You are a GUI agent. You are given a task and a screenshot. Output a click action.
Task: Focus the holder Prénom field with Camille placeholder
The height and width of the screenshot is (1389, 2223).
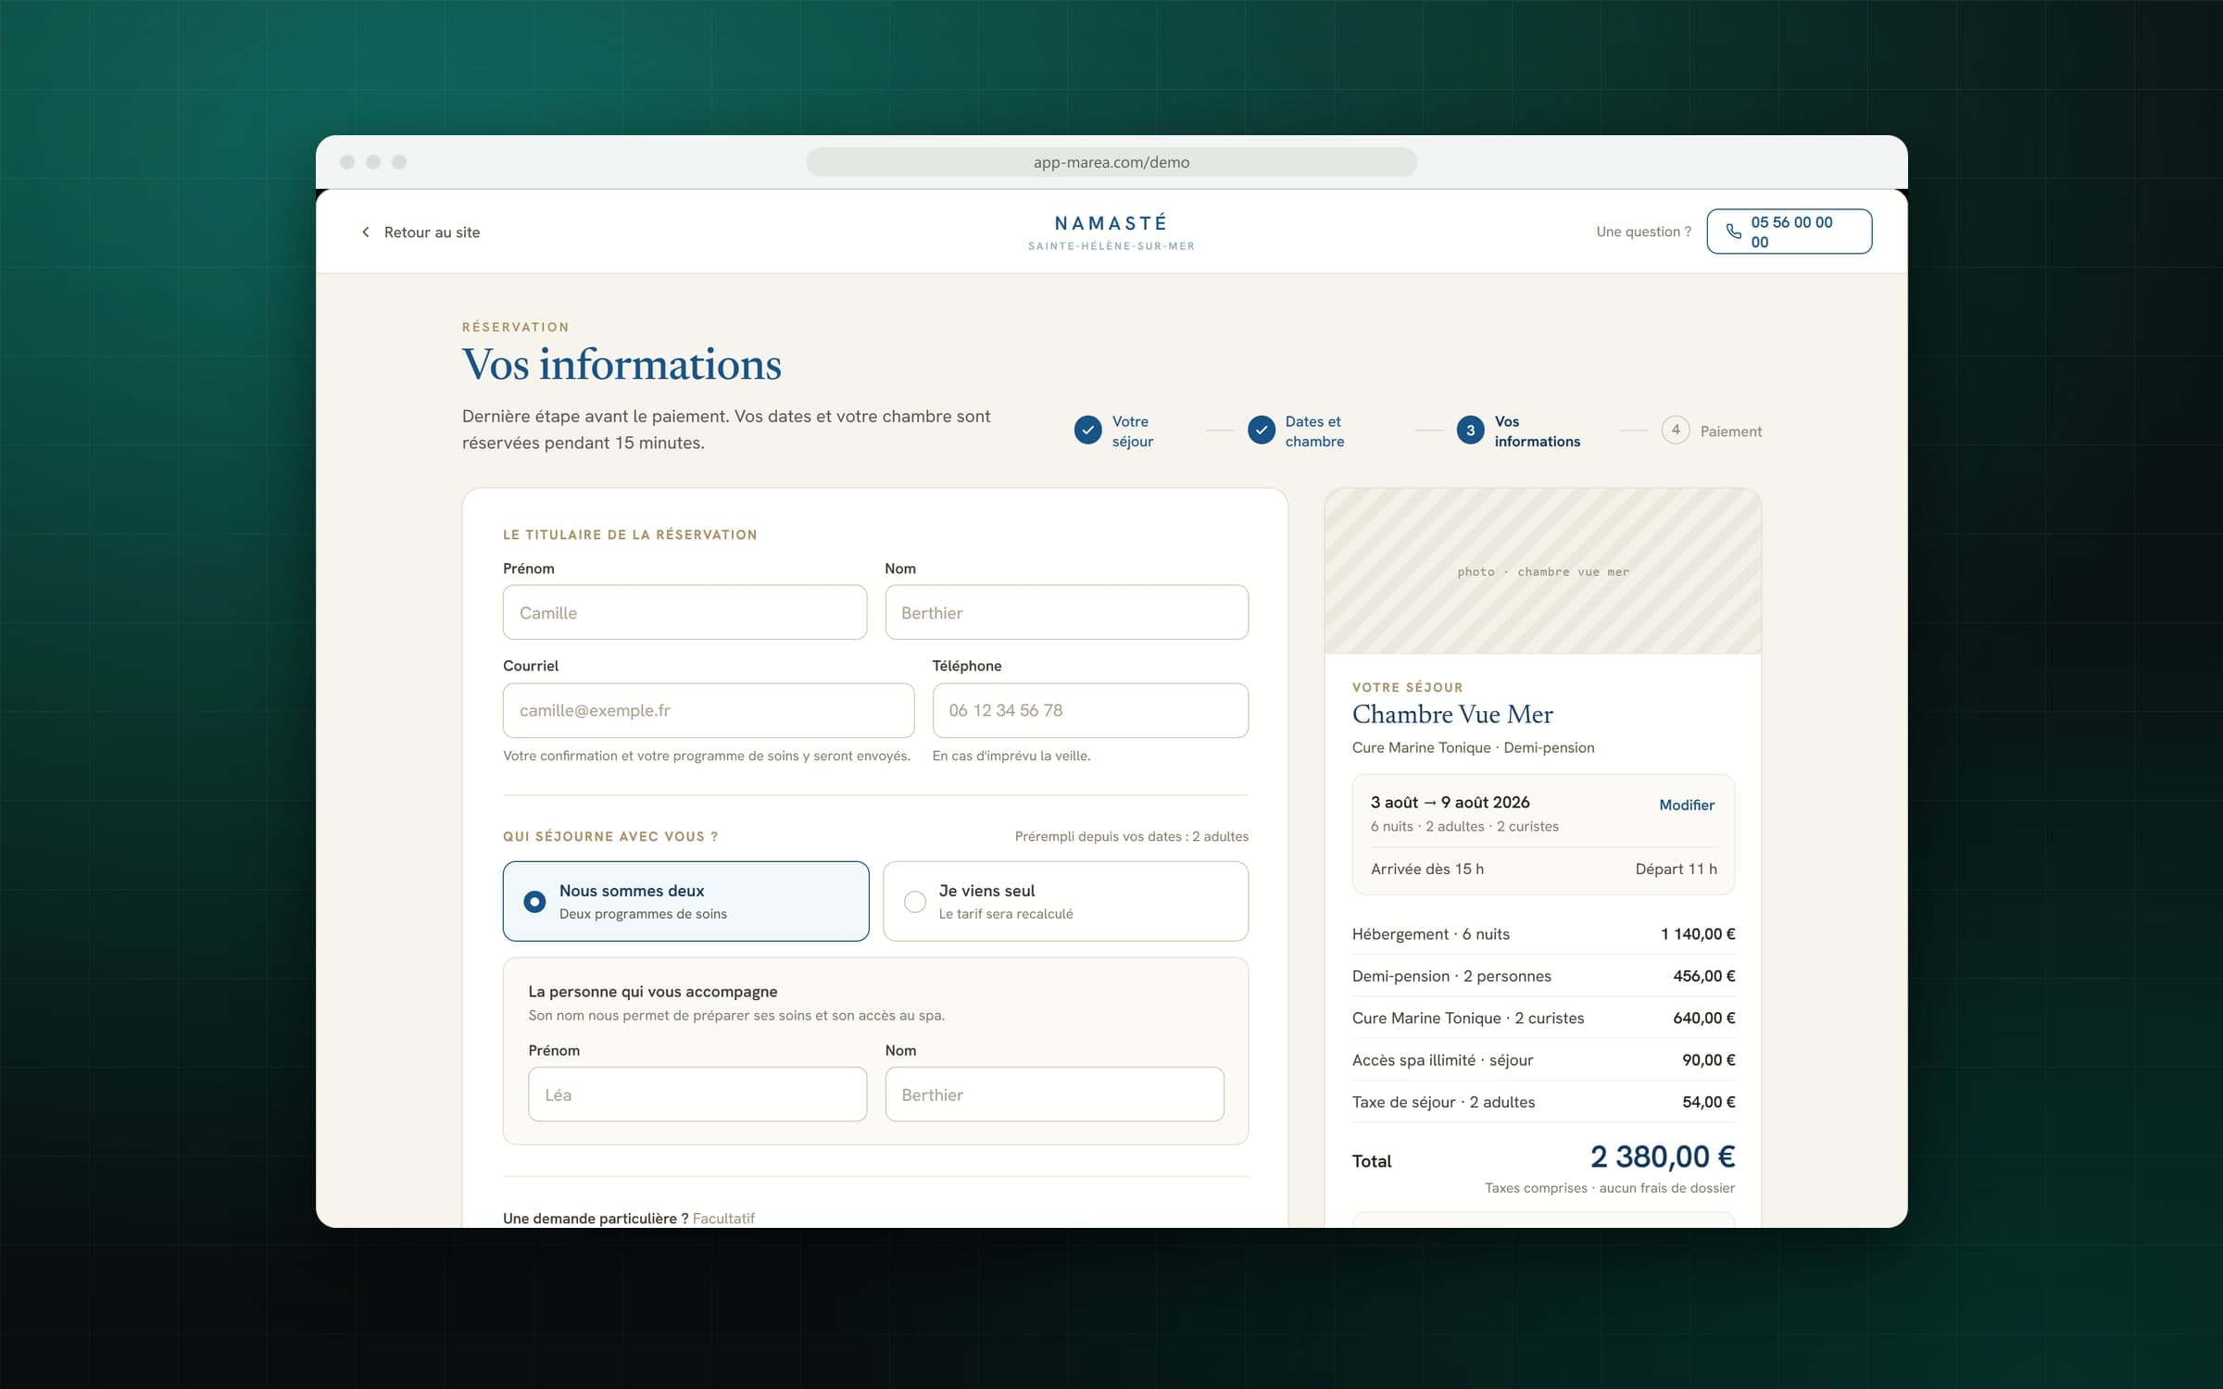point(685,612)
